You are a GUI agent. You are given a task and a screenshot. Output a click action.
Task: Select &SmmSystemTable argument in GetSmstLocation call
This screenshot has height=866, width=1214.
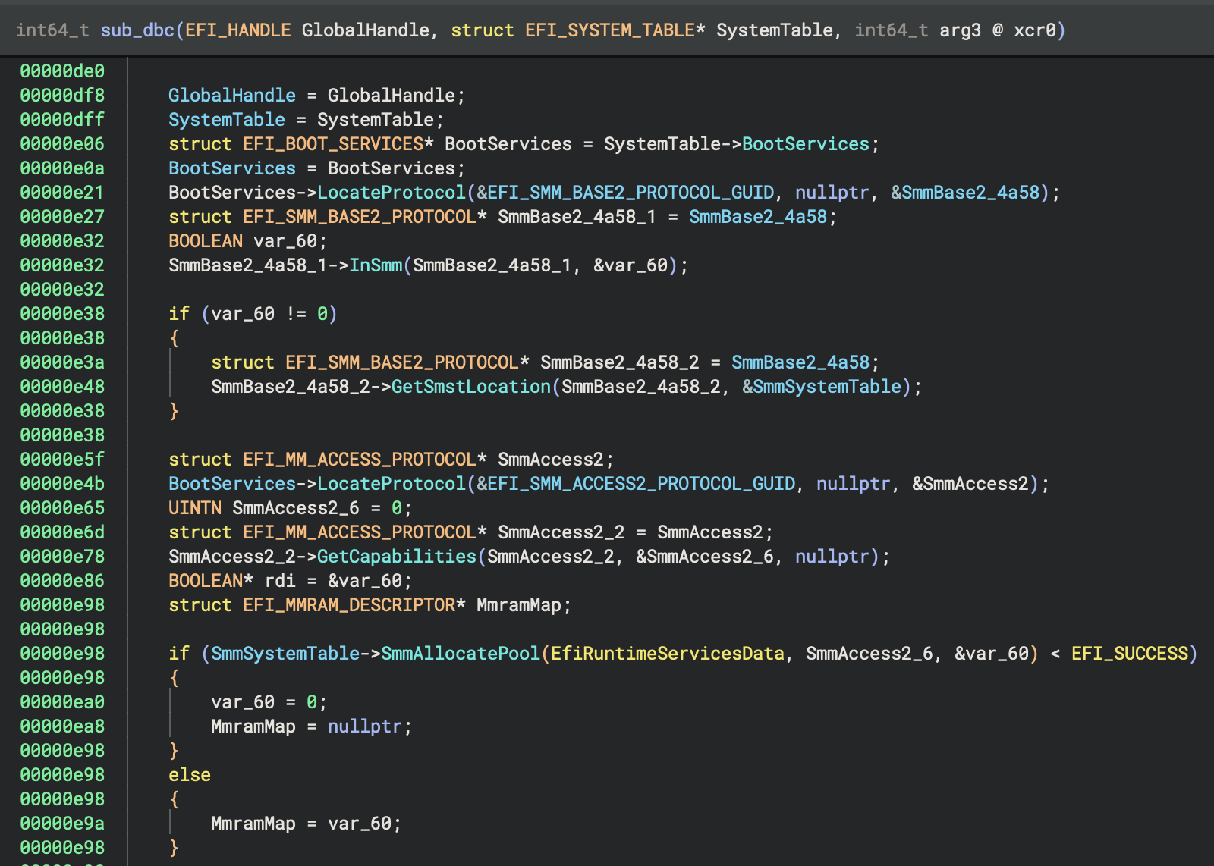pyautogui.click(x=822, y=387)
